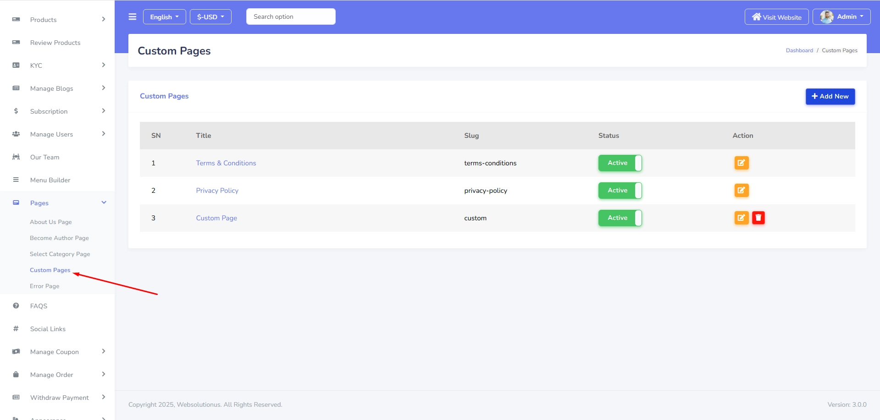Click the Manage Blogs sidebar icon
Viewport: 880px width, 420px height.
[16, 88]
